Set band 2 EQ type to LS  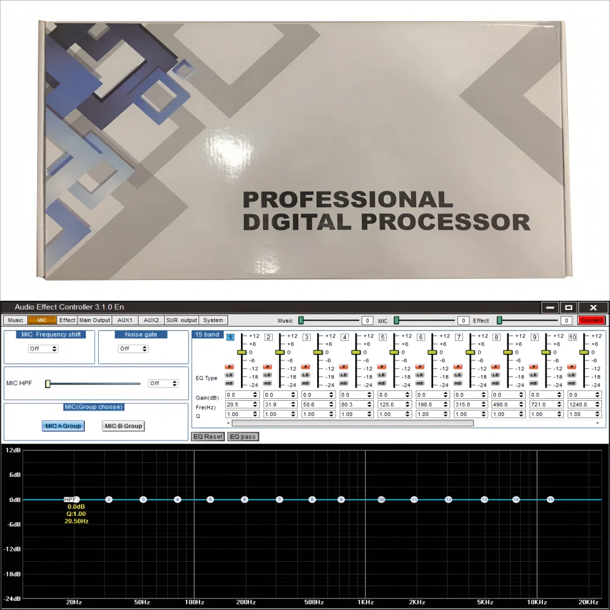point(268,375)
